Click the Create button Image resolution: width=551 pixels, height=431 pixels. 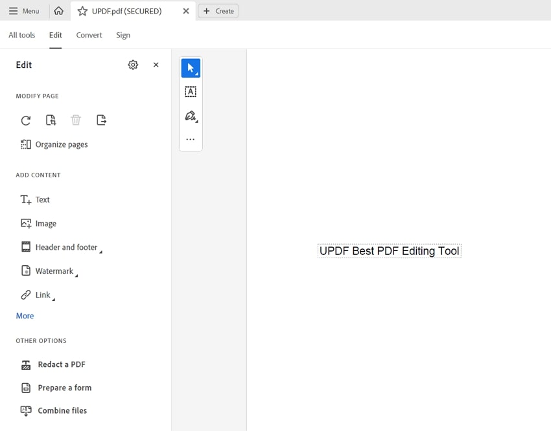tap(218, 11)
